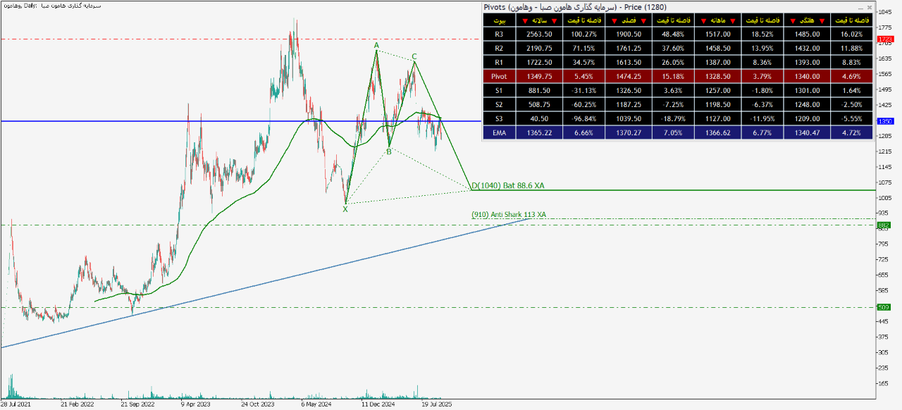Click red arrow left of ماهانه header
Image resolution: width=902 pixels, height=410 pixels.
click(703, 20)
